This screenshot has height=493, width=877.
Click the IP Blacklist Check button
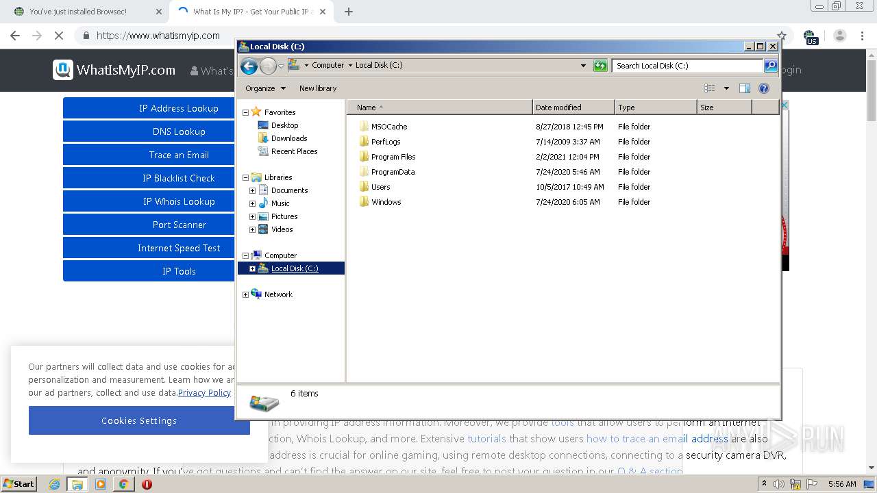(149, 178)
